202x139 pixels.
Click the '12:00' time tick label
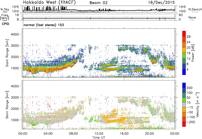99,134
